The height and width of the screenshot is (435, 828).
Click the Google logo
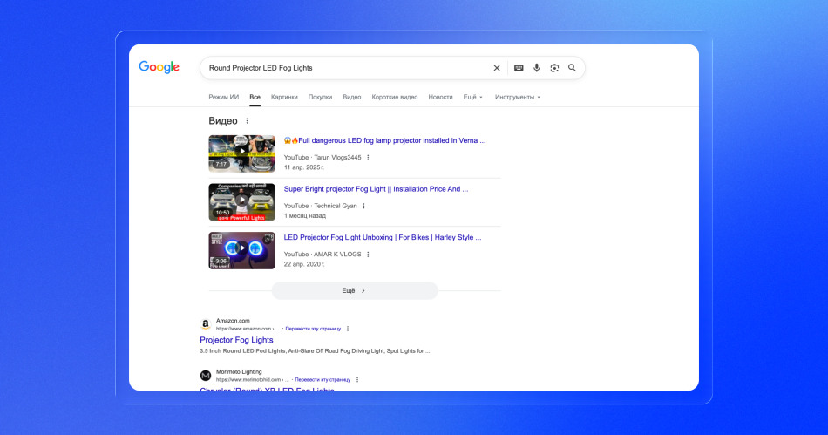(159, 68)
